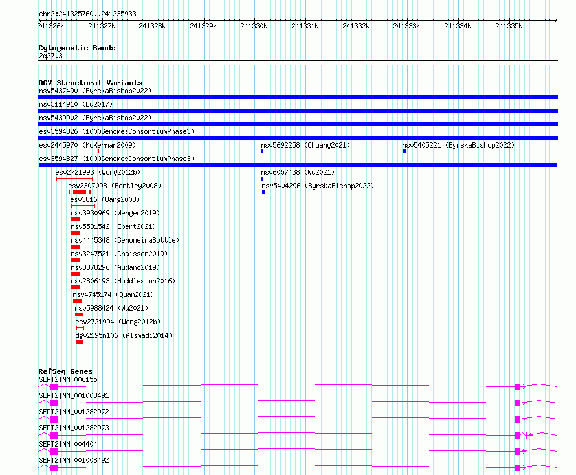576x475 pixels.
Task: Select the SEPT2|NM_001008491 gene label
Action: [x=74, y=395]
